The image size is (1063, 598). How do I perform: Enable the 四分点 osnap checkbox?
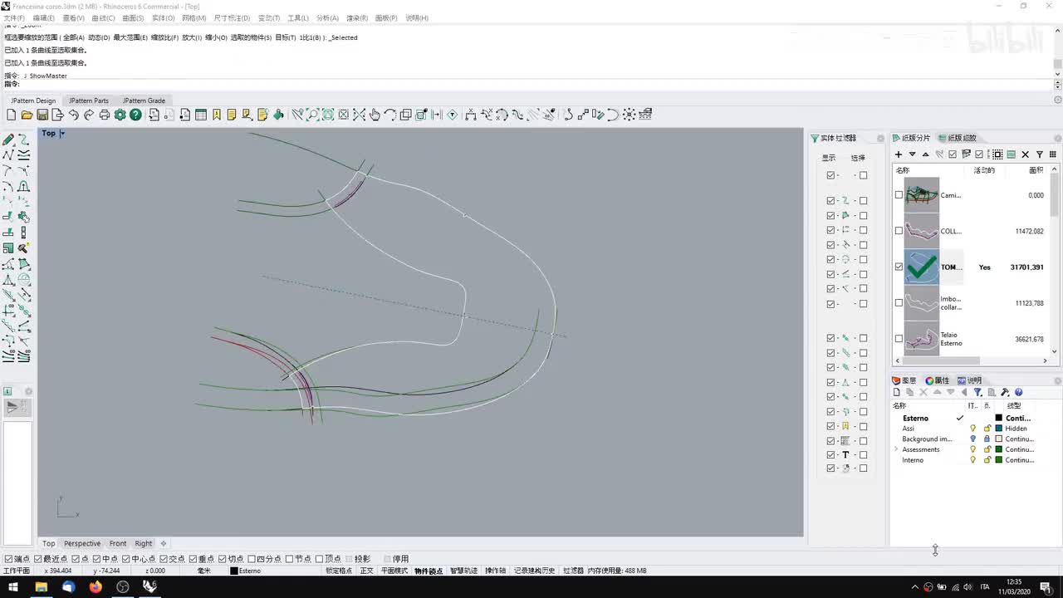tap(252, 559)
